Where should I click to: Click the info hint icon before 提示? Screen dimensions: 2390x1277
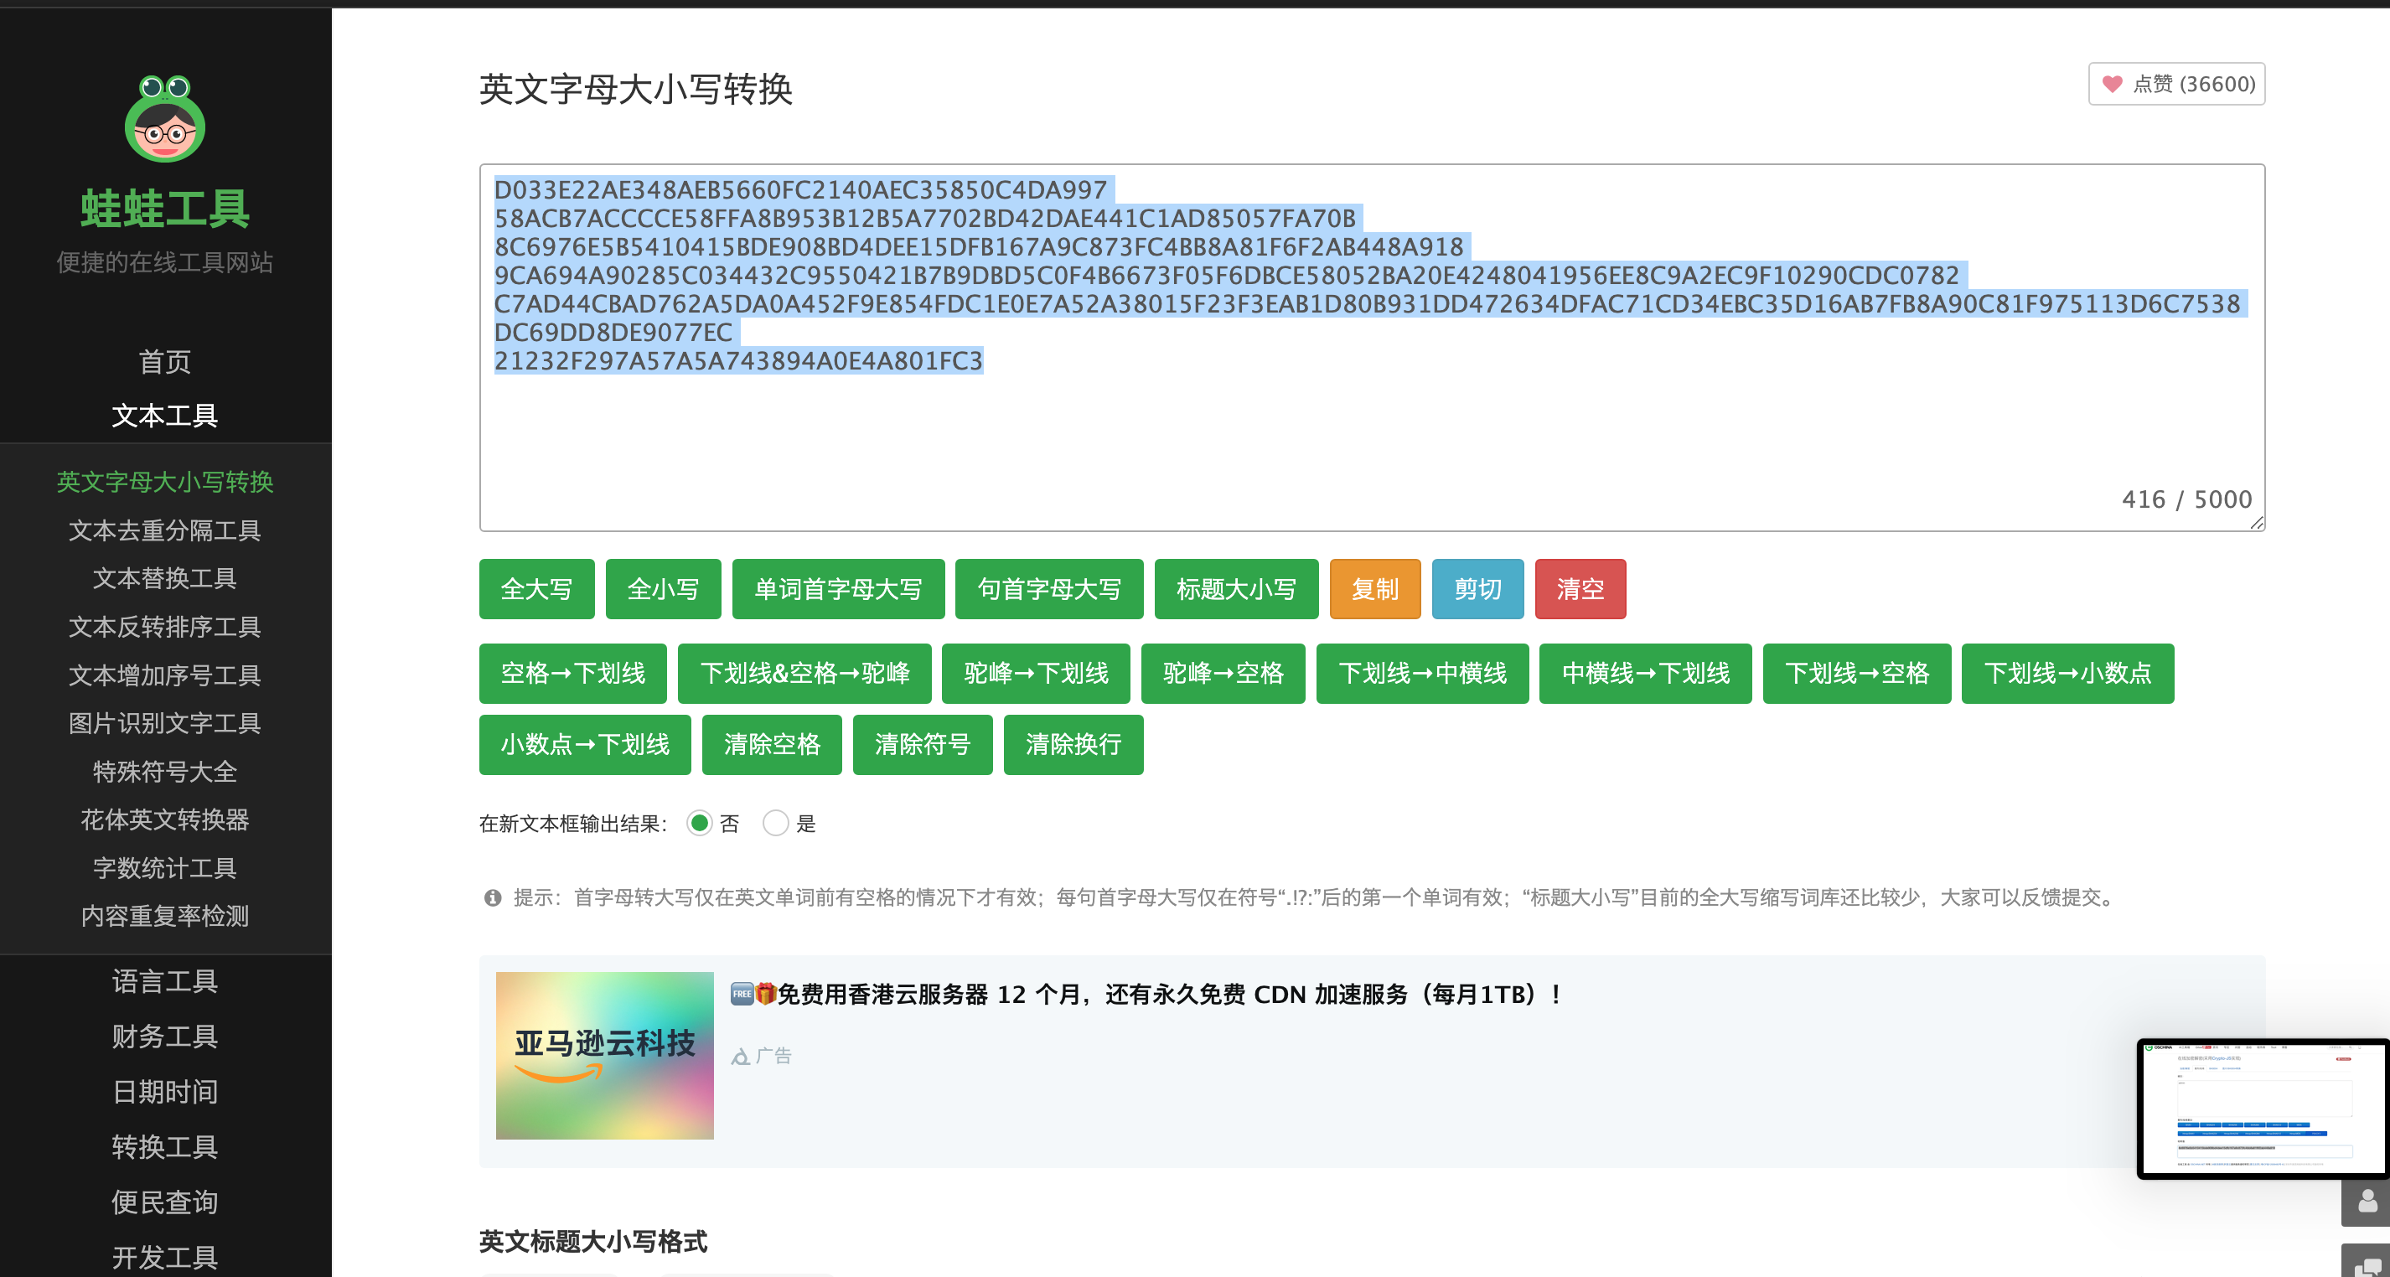tap(493, 897)
